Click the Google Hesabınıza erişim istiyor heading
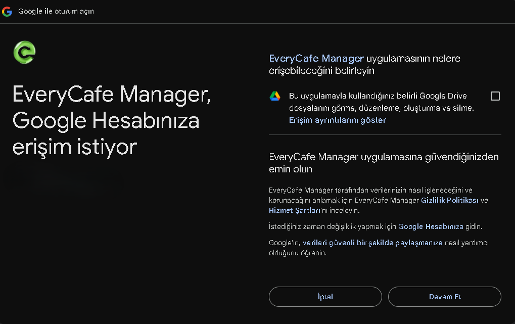515x324 pixels. click(112, 121)
